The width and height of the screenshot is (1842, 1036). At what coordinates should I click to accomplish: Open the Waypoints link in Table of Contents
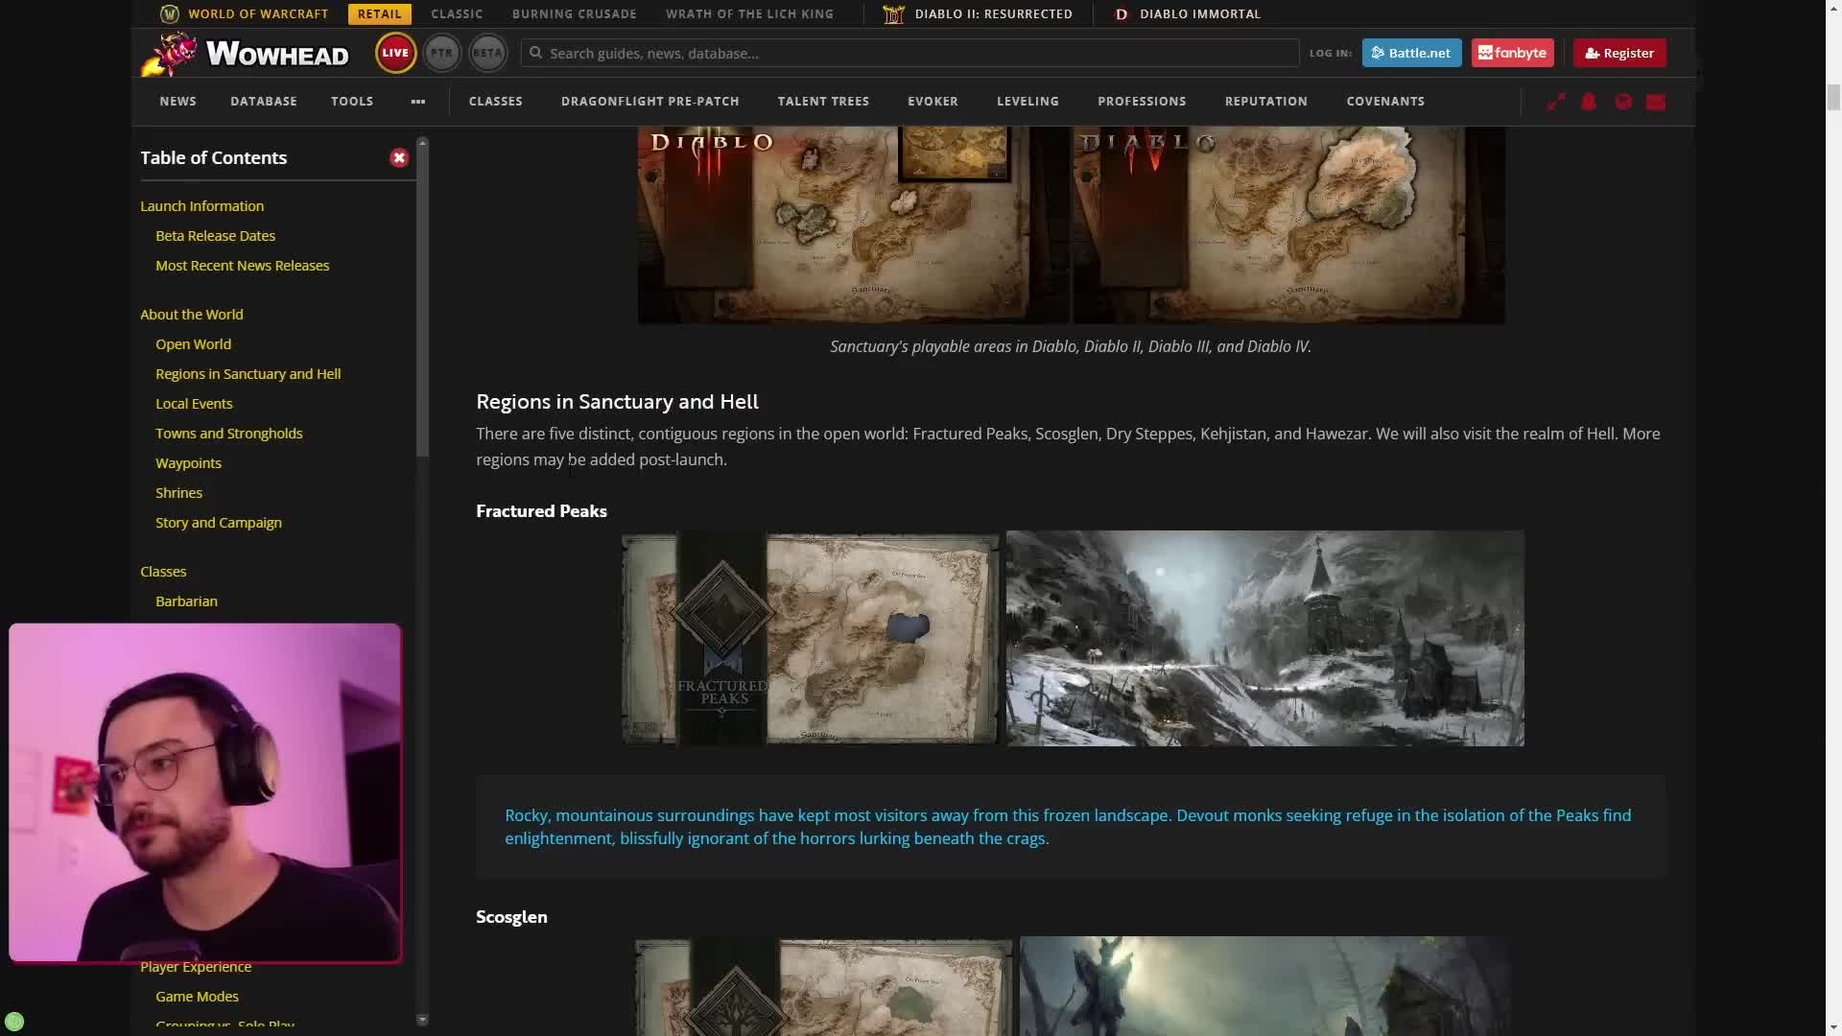(188, 463)
